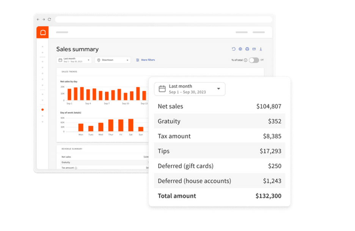Toggle the % of total switch
The height and width of the screenshot is (231, 355).
click(x=254, y=60)
